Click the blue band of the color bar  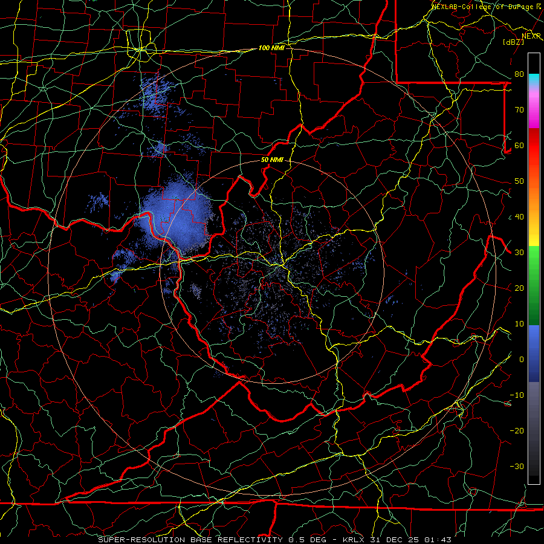point(534,353)
